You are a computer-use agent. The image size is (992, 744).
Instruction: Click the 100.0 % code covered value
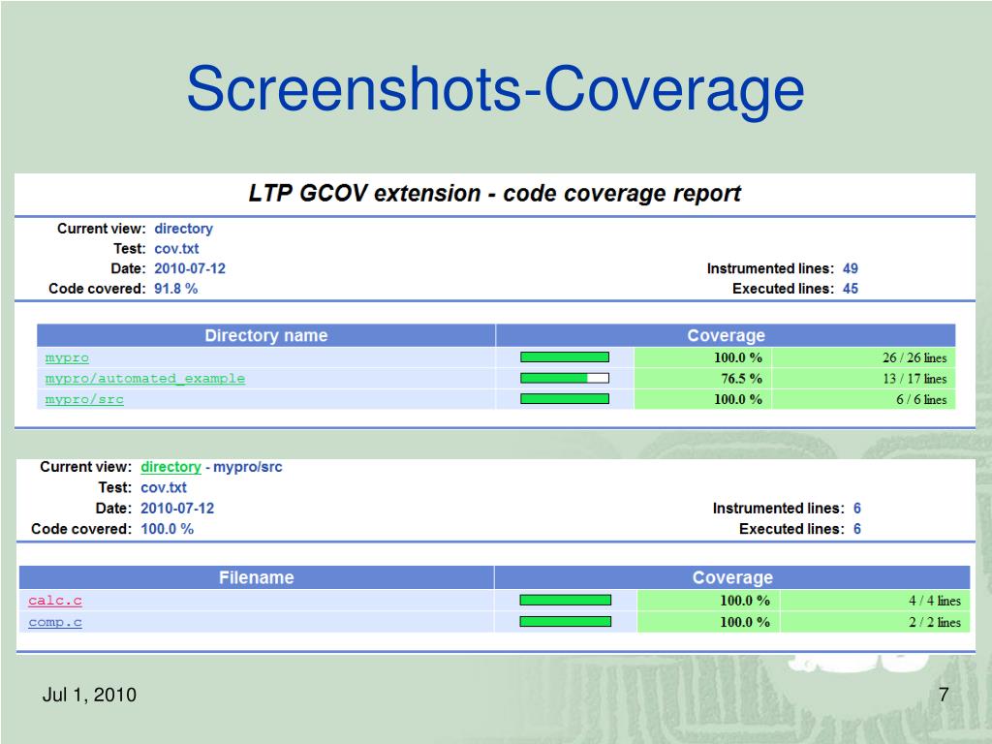(167, 529)
